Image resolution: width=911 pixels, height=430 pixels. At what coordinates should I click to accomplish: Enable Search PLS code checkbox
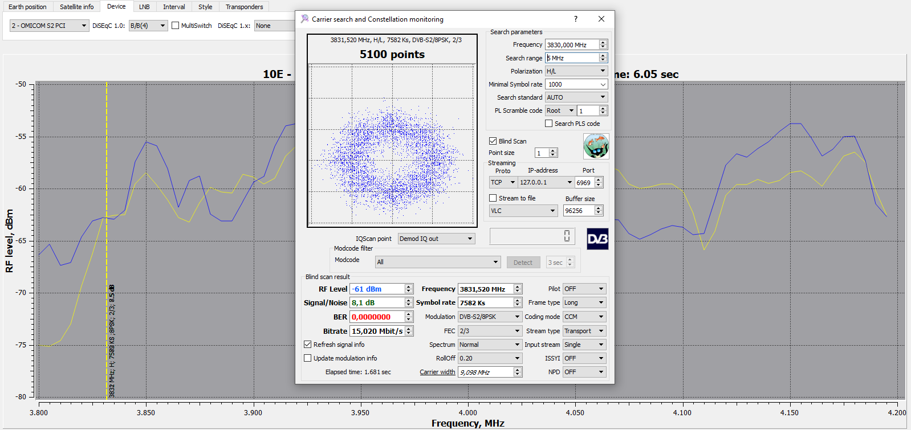tap(548, 124)
